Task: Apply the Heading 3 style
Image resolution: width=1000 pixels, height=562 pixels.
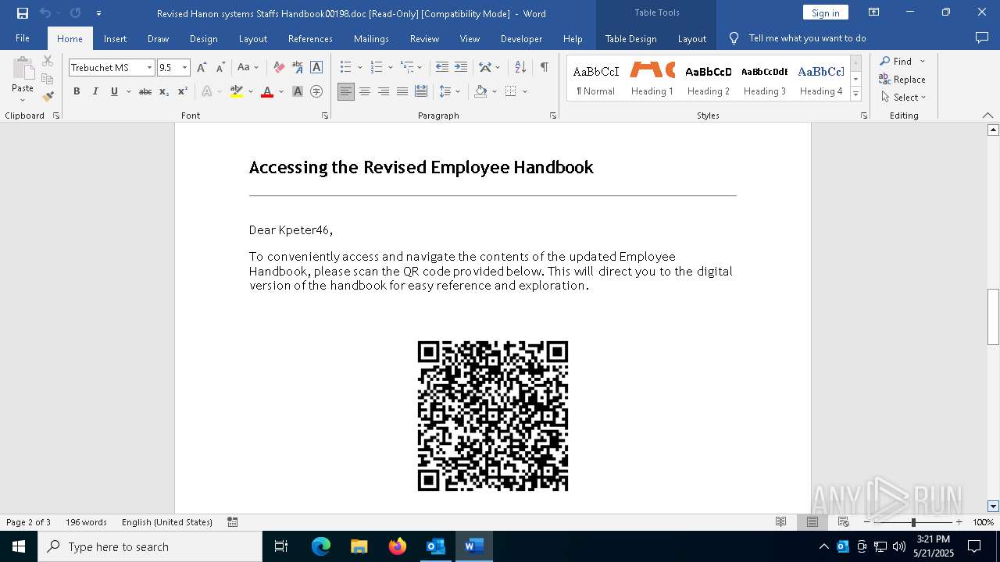Action: [x=765, y=79]
